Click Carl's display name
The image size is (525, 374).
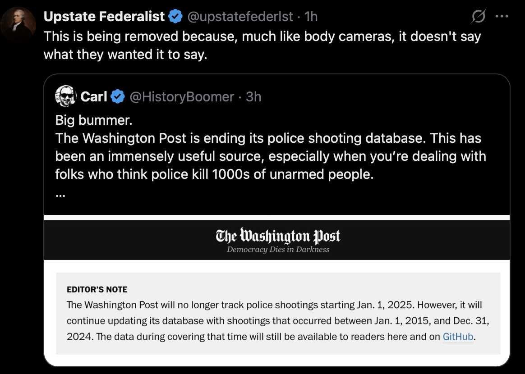(x=94, y=97)
